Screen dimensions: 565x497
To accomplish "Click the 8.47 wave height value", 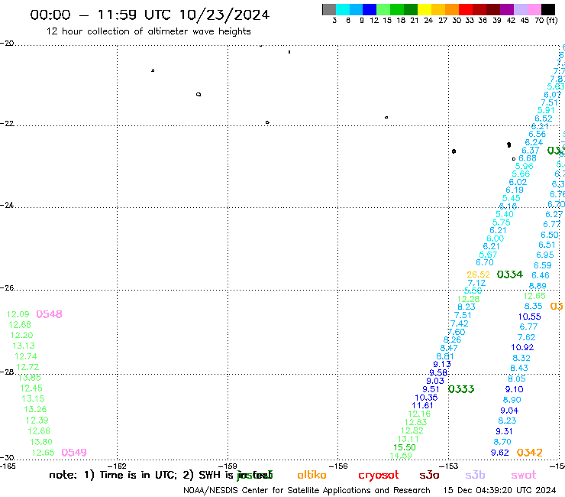I will [x=449, y=349].
